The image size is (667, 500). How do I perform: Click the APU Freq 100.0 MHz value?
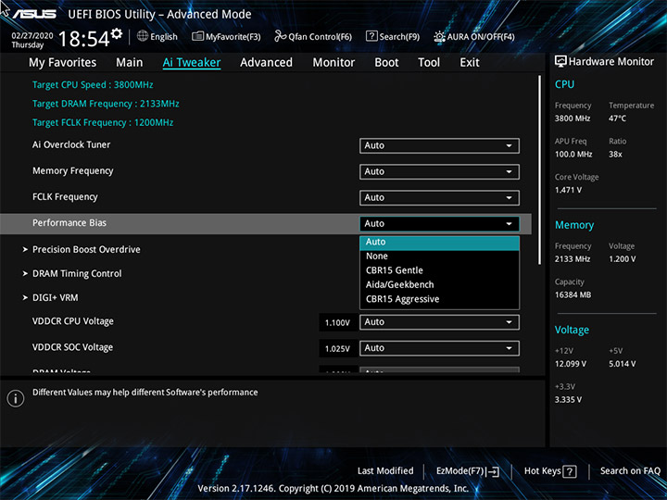point(573,154)
